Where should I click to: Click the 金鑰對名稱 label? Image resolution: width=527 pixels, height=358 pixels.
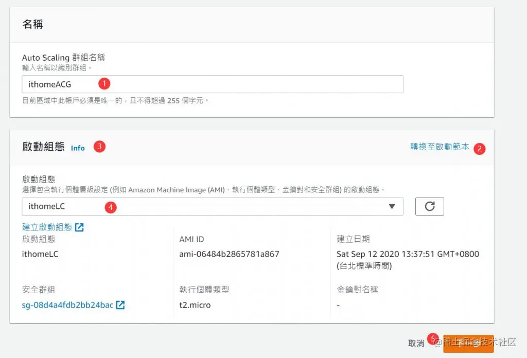point(357,290)
